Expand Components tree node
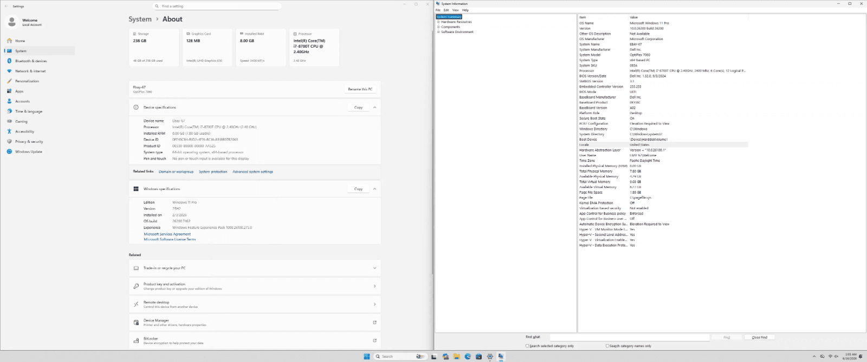This screenshot has height=362, width=867. pos(438,27)
